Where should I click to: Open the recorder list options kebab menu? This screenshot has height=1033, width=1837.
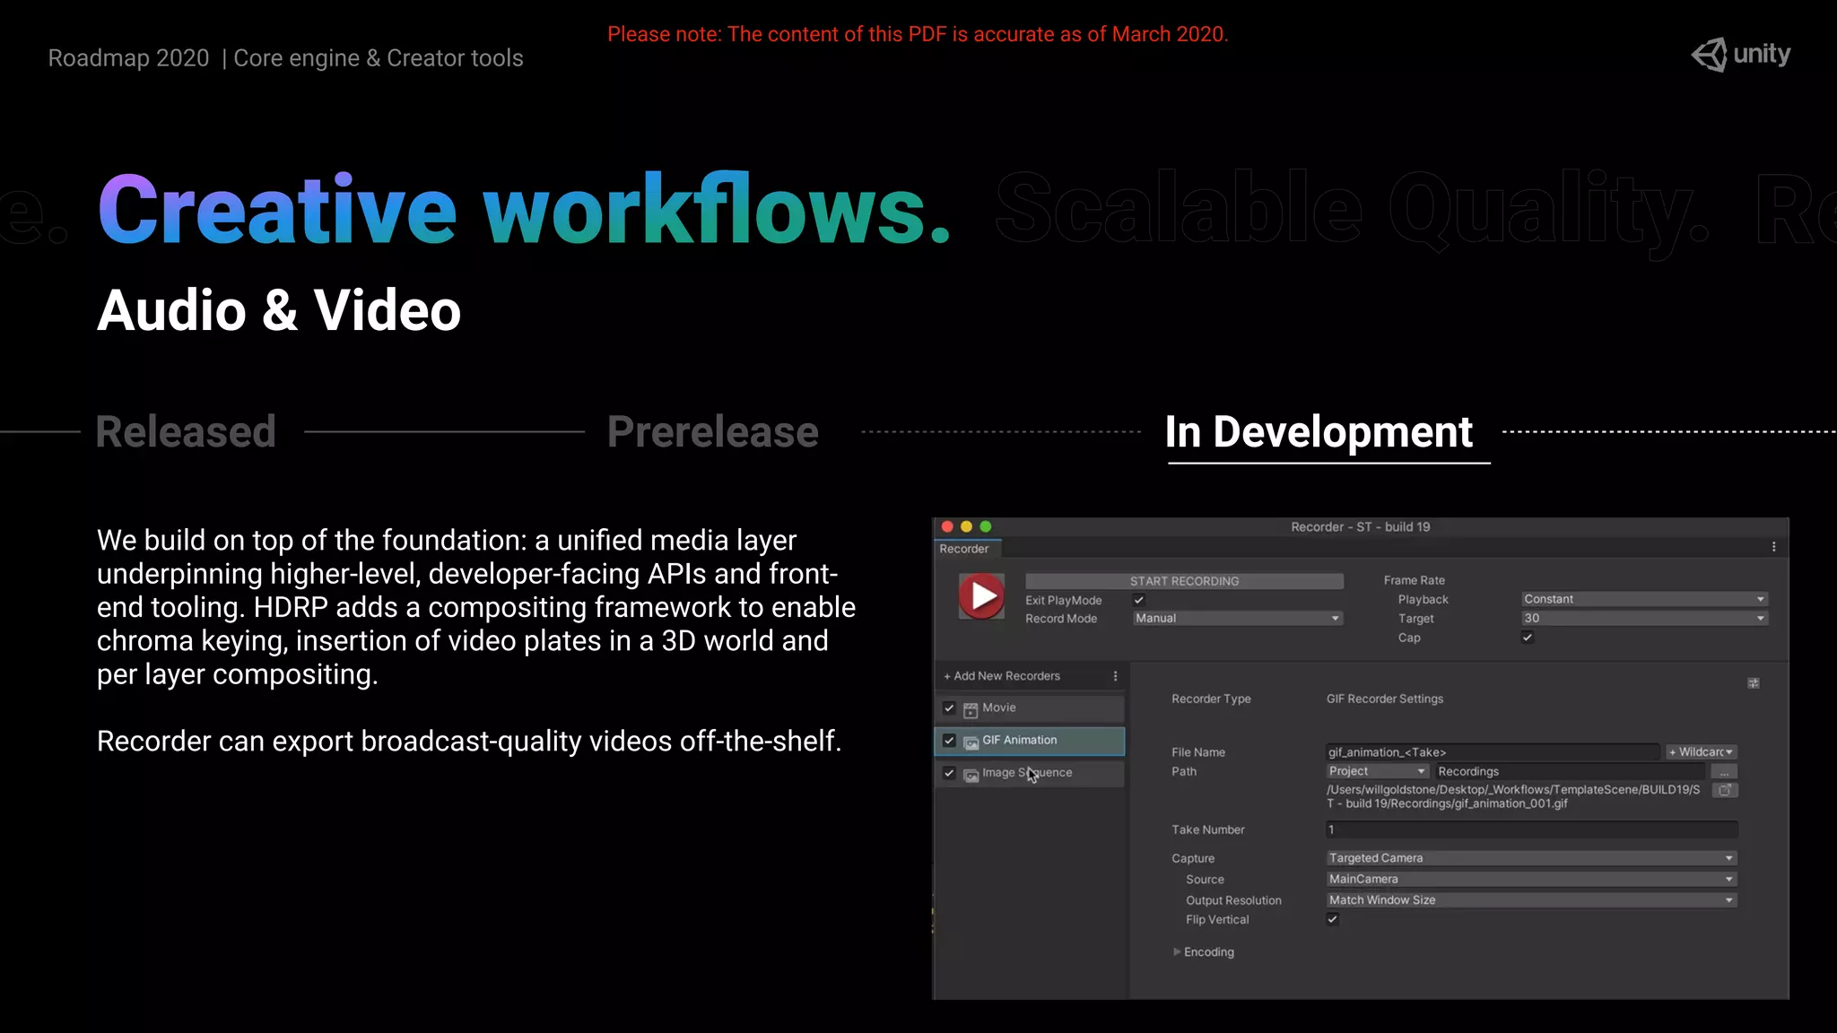tap(1115, 676)
